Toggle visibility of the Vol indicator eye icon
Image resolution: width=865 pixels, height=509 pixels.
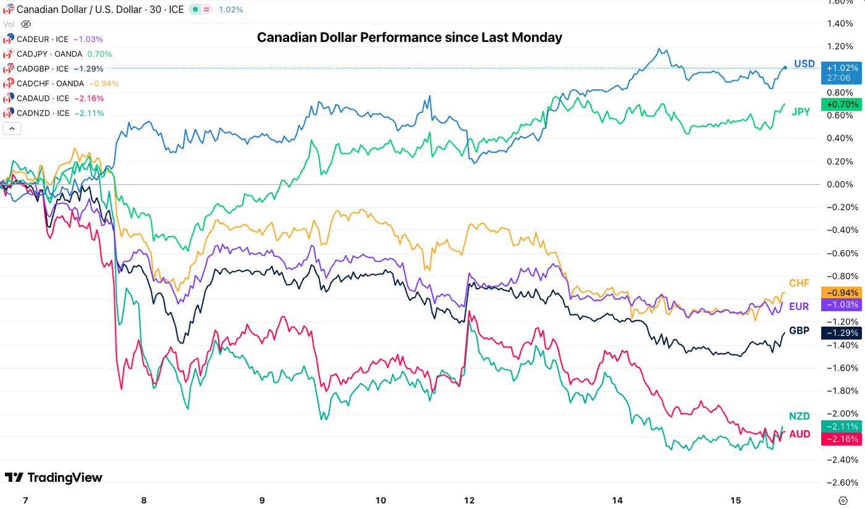[x=25, y=23]
